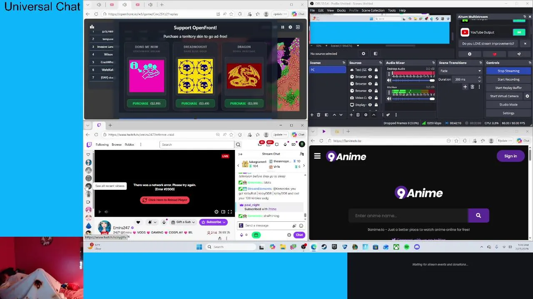Open advanced audio properties in Audio Mixer
The width and height of the screenshot is (533, 299).
click(x=388, y=115)
